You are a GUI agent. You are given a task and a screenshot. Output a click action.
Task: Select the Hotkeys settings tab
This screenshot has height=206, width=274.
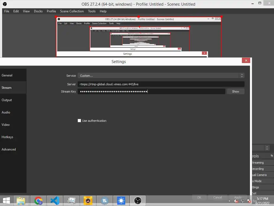(x=13, y=137)
